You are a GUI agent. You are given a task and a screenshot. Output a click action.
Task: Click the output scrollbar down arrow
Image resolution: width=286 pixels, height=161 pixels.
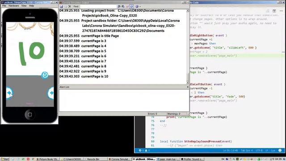coord(188,83)
